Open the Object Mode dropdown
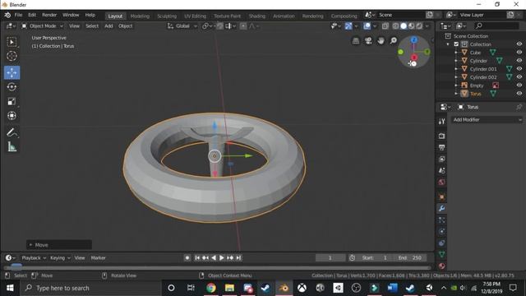Image resolution: width=526 pixels, height=296 pixels. pos(42,25)
